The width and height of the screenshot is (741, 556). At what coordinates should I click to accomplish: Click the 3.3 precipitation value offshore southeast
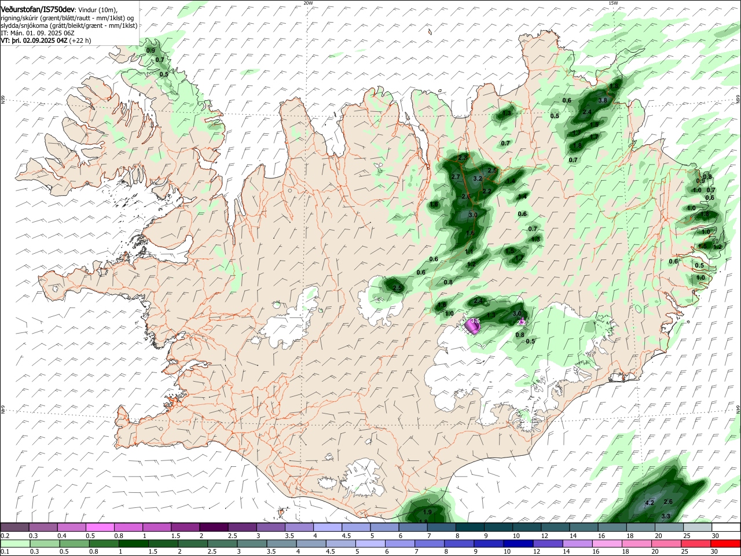point(666,516)
